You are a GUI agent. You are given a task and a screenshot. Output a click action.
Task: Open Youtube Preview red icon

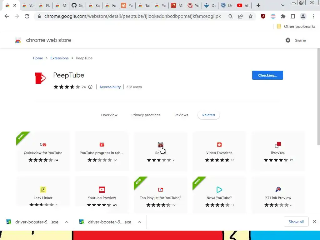coord(102,190)
